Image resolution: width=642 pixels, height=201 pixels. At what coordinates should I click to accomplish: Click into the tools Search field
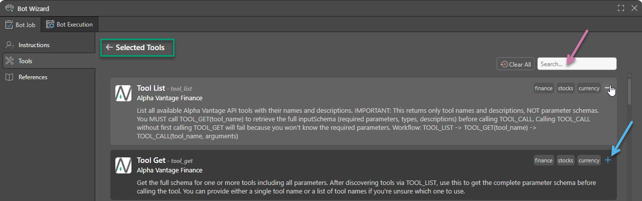tap(577, 64)
